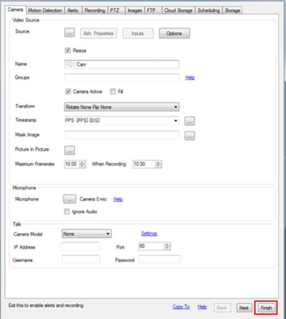286x319 pixels.
Task: Uncheck the Camera Active checkbox
Action: tap(68, 92)
